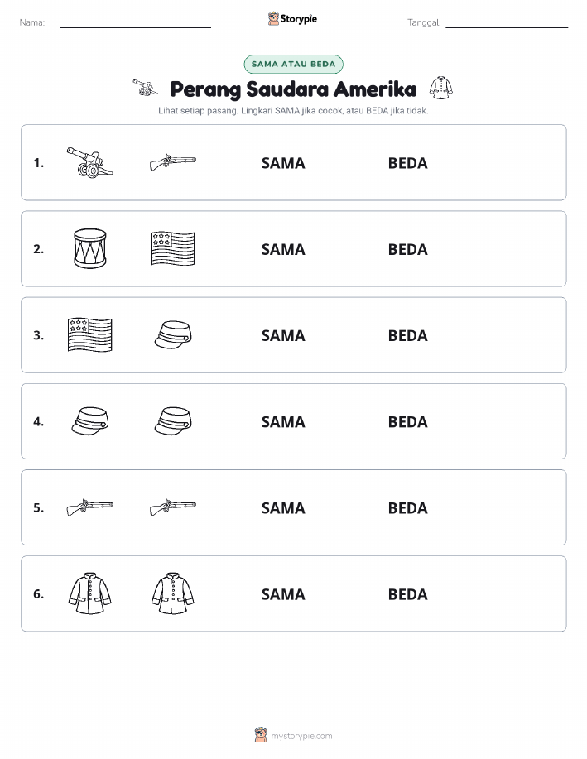The height and width of the screenshot is (759, 587).
Task: Choose SAMA for question 5
Action: [x=283, y=507]
